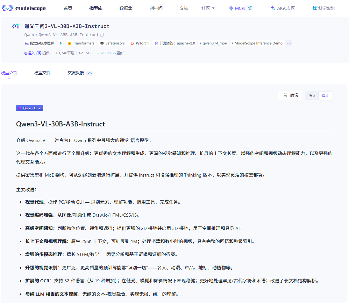Viewport: 349px width, 303px height.
Task: Click the 扩展的 OCR bullet text
Action: tap(172, 281)
